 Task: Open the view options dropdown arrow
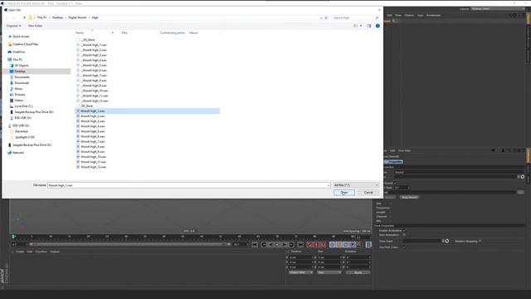(361, 26)
